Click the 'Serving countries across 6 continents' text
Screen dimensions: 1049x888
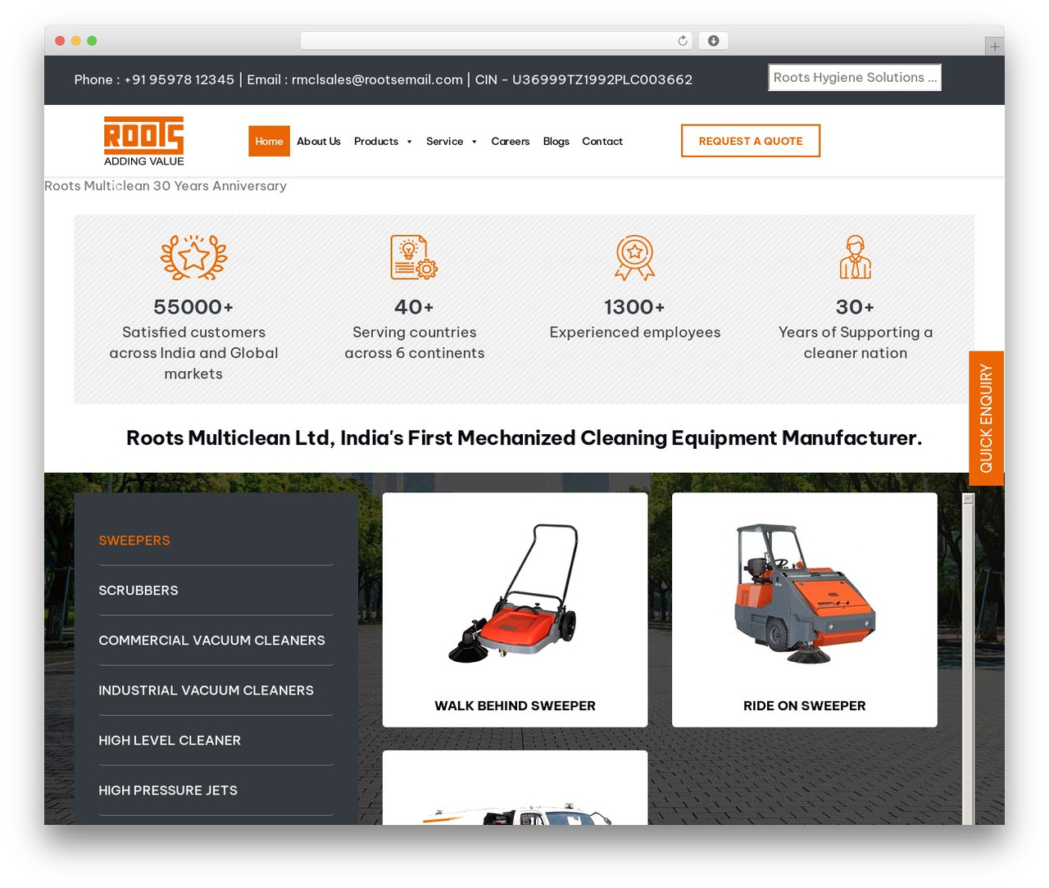coord(414,342)
